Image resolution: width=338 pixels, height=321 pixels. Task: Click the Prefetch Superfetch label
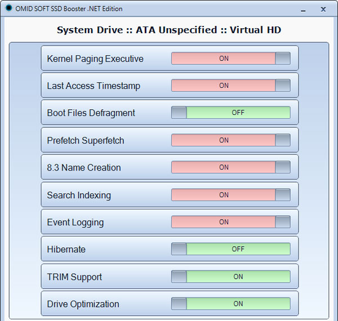pos(86,140)
